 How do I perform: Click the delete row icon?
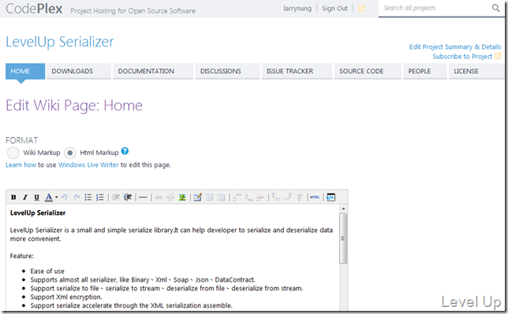260,198
